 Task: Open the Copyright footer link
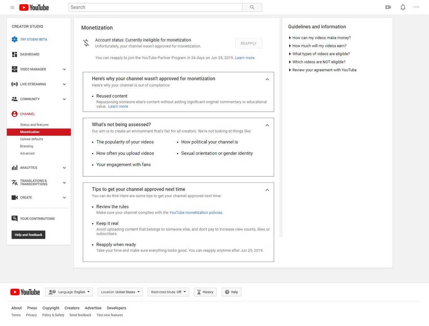[51, 308]
